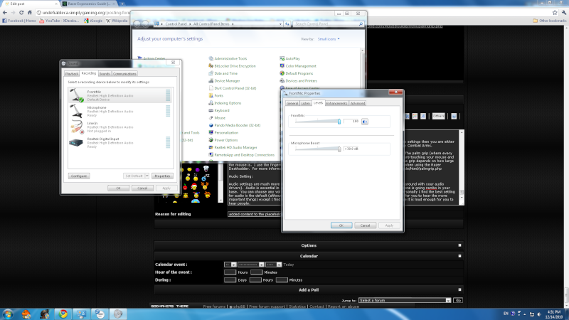Screen dimensions: 569x320
Task: Open the Select a forum dropdown
Action: point(405,300)
